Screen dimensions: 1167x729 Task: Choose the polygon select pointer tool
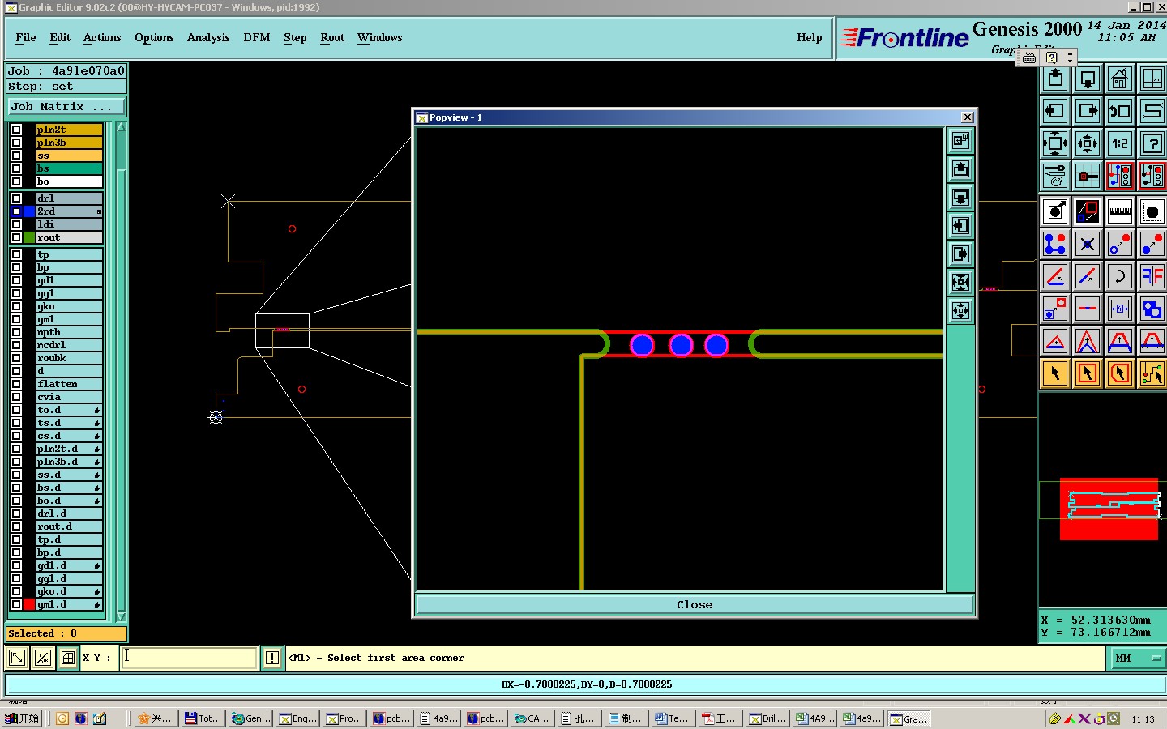1119,373
